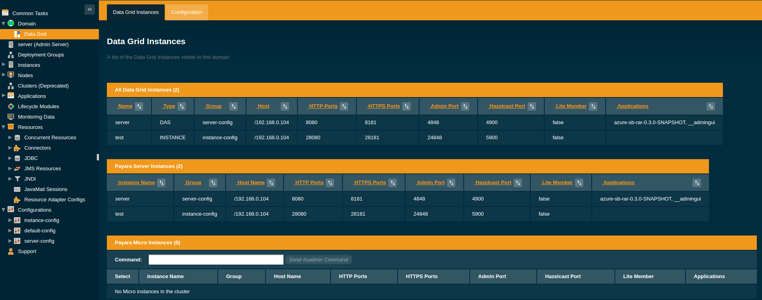
Task: Click the Resource Adapter Configs icon
Action: pos(17,200)
